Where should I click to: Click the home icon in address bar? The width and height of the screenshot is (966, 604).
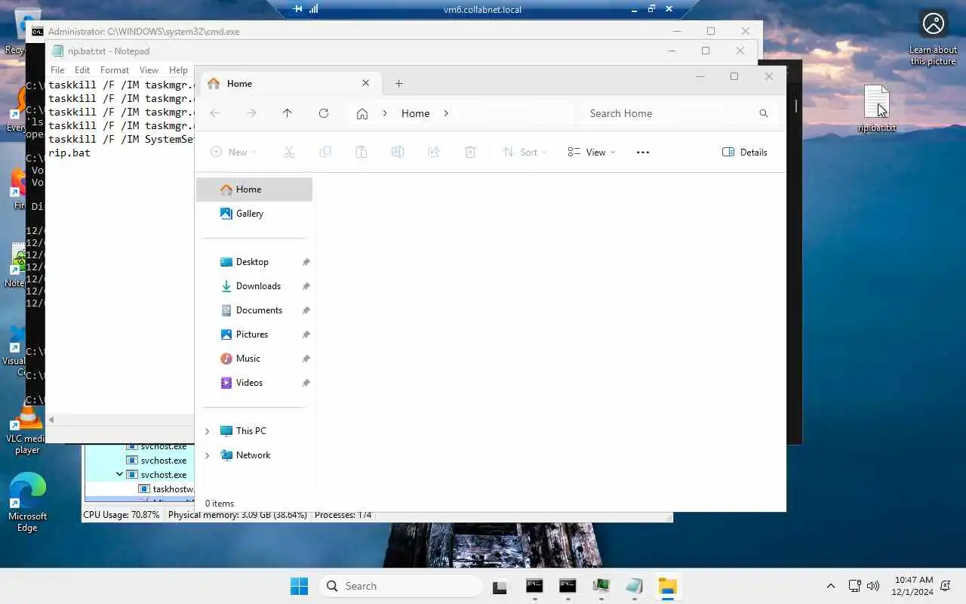click(362, 113)
